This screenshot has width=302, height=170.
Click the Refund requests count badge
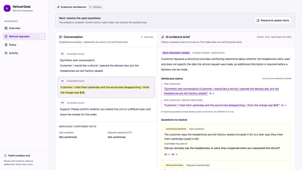(42, 36)
